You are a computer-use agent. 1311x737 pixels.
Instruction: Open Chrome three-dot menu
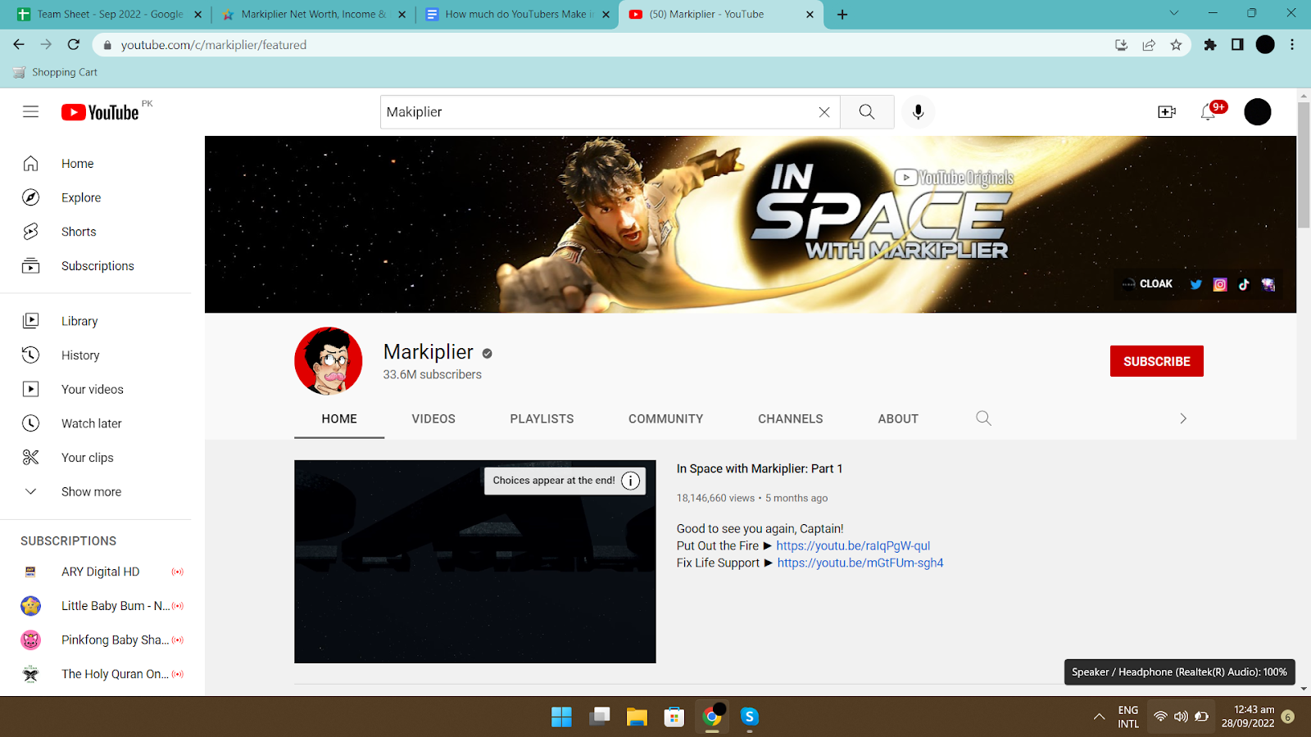(1292, 45)
